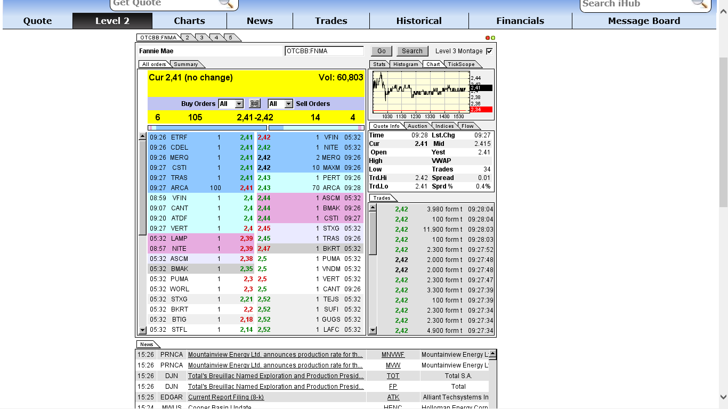Click the OTCBB:FNMA symbol input field
This screenshot has height=409, width=728.
coord(325,51)
